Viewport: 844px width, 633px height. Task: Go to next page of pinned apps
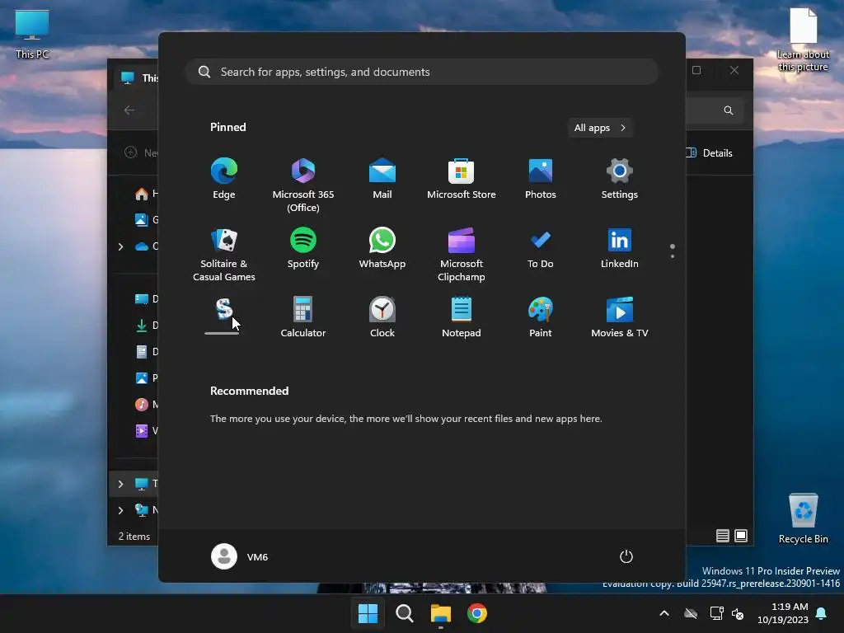673,256
